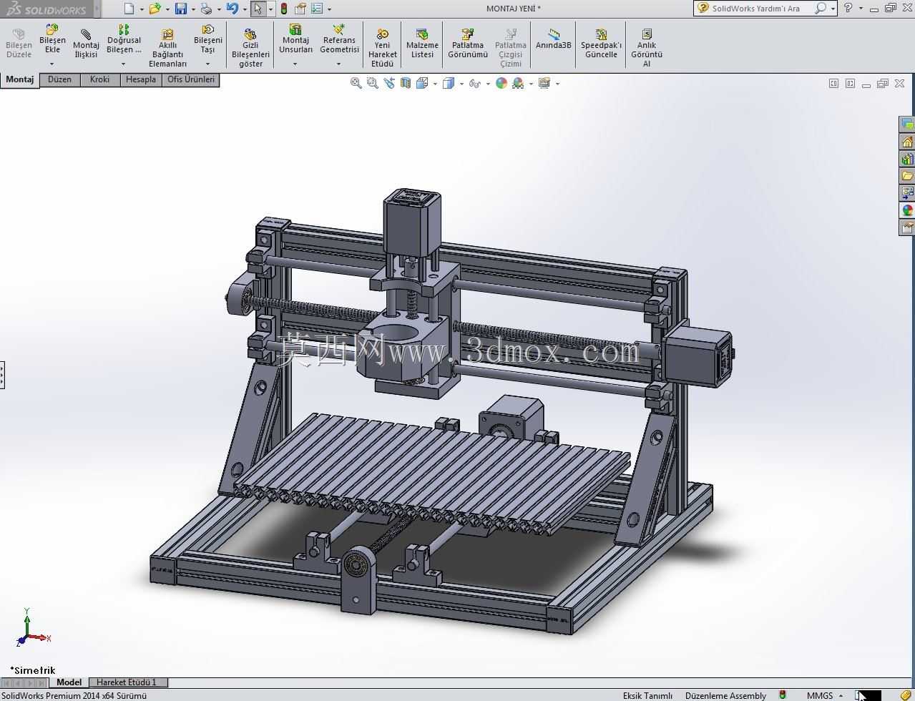Viewport: 915px width, 701px height.
Task: Click the Print icon
Action: (206, 9)
